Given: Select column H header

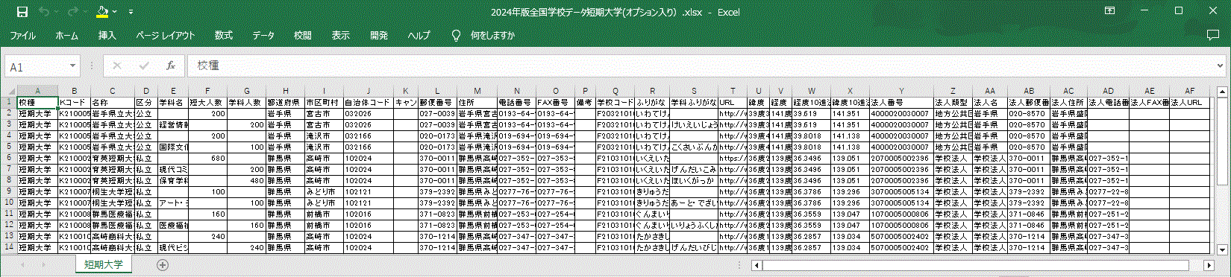Looking at the screenshot, I should tap(285, 91).
